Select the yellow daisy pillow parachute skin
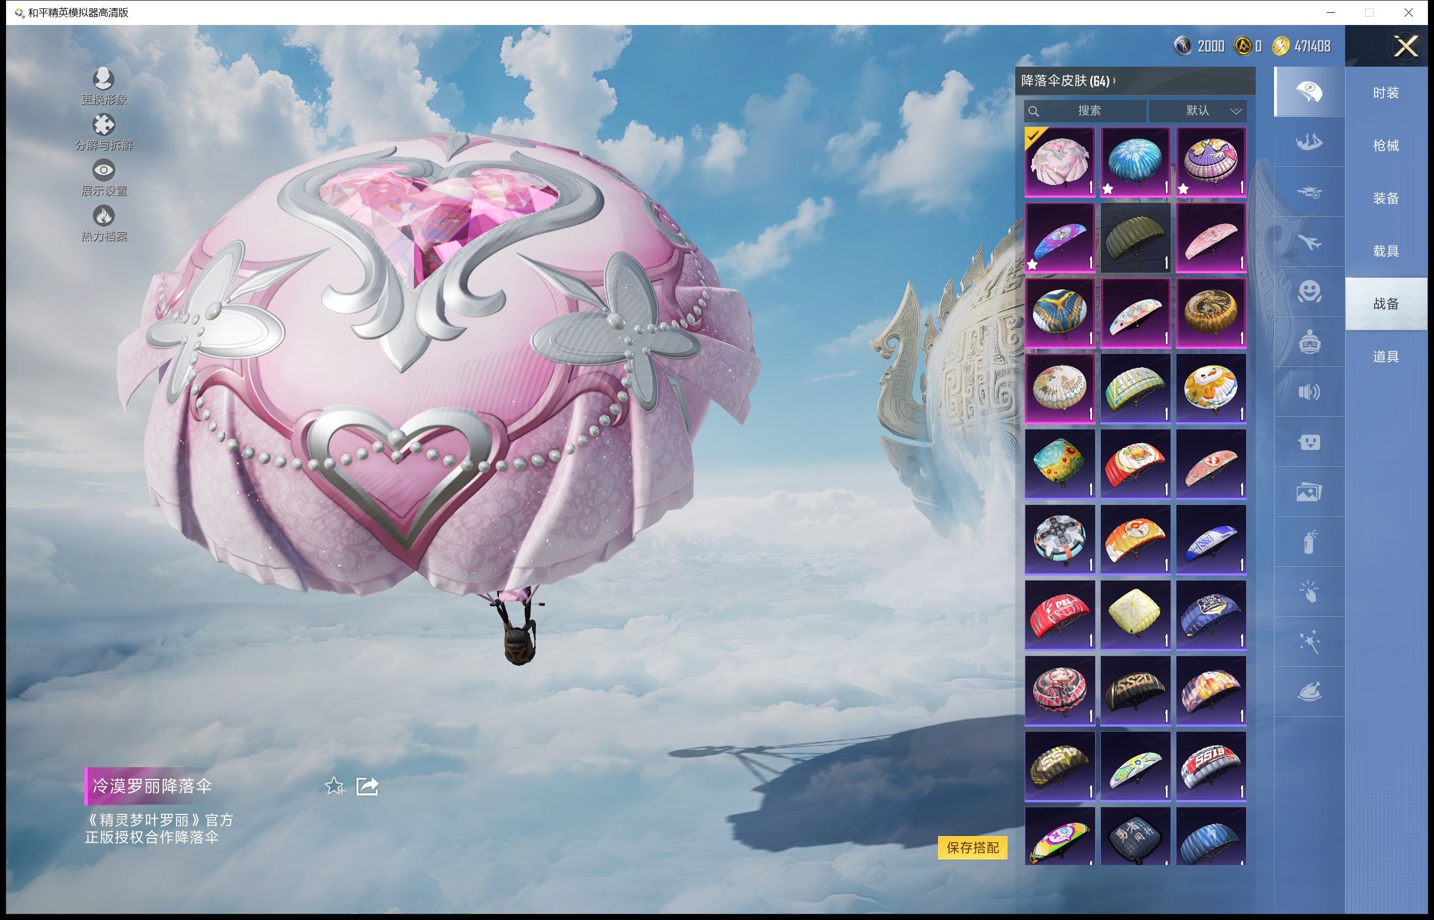Viewport: 1434px width, 920px height. pos(1135,615)
